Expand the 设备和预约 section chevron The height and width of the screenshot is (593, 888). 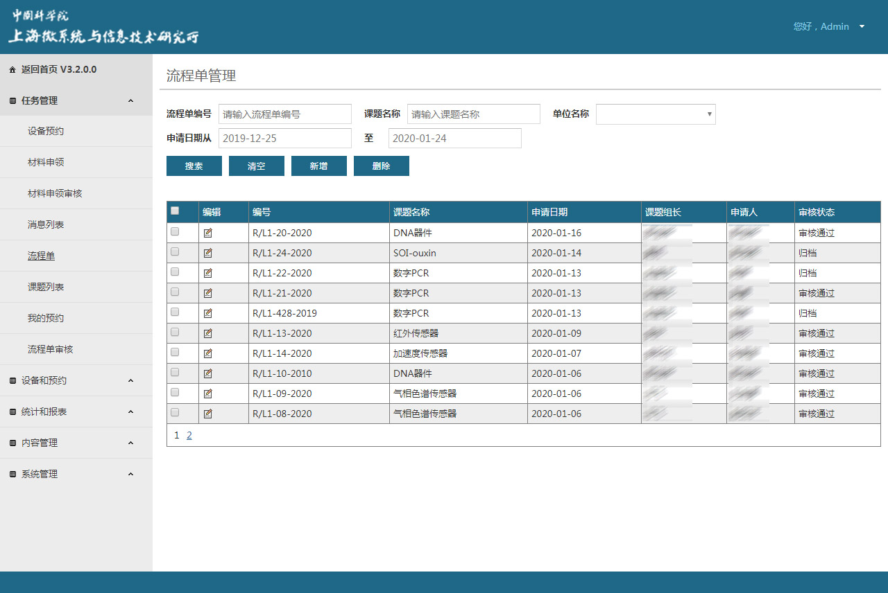(131, 381)
